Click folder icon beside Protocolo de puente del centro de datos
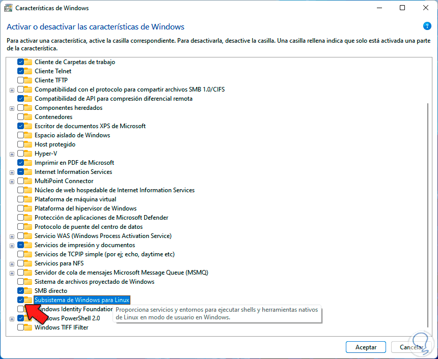438x359 pixels. pos(28,227)
